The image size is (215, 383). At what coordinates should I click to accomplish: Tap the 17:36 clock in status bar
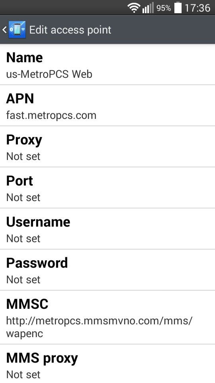197,8
